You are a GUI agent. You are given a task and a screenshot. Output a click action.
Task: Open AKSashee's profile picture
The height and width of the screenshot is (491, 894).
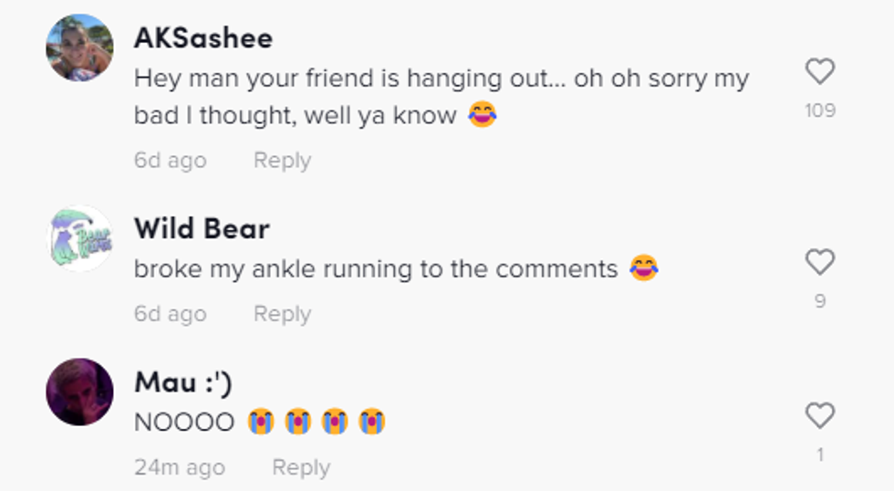tap(80, 47)
